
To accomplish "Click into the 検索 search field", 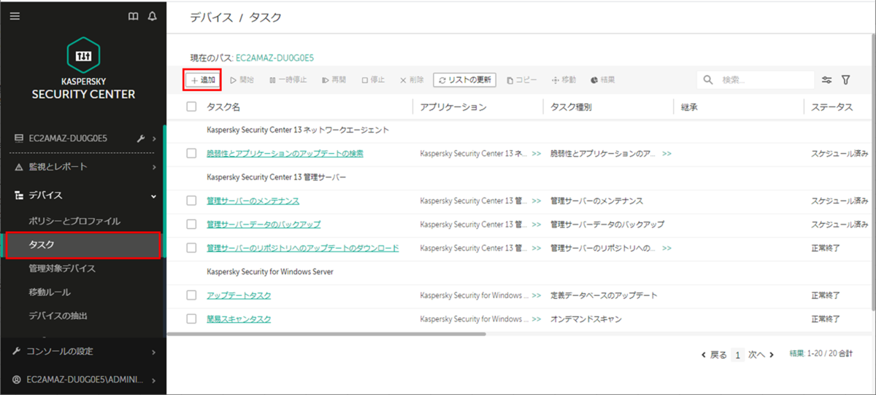I will point(756,79).
